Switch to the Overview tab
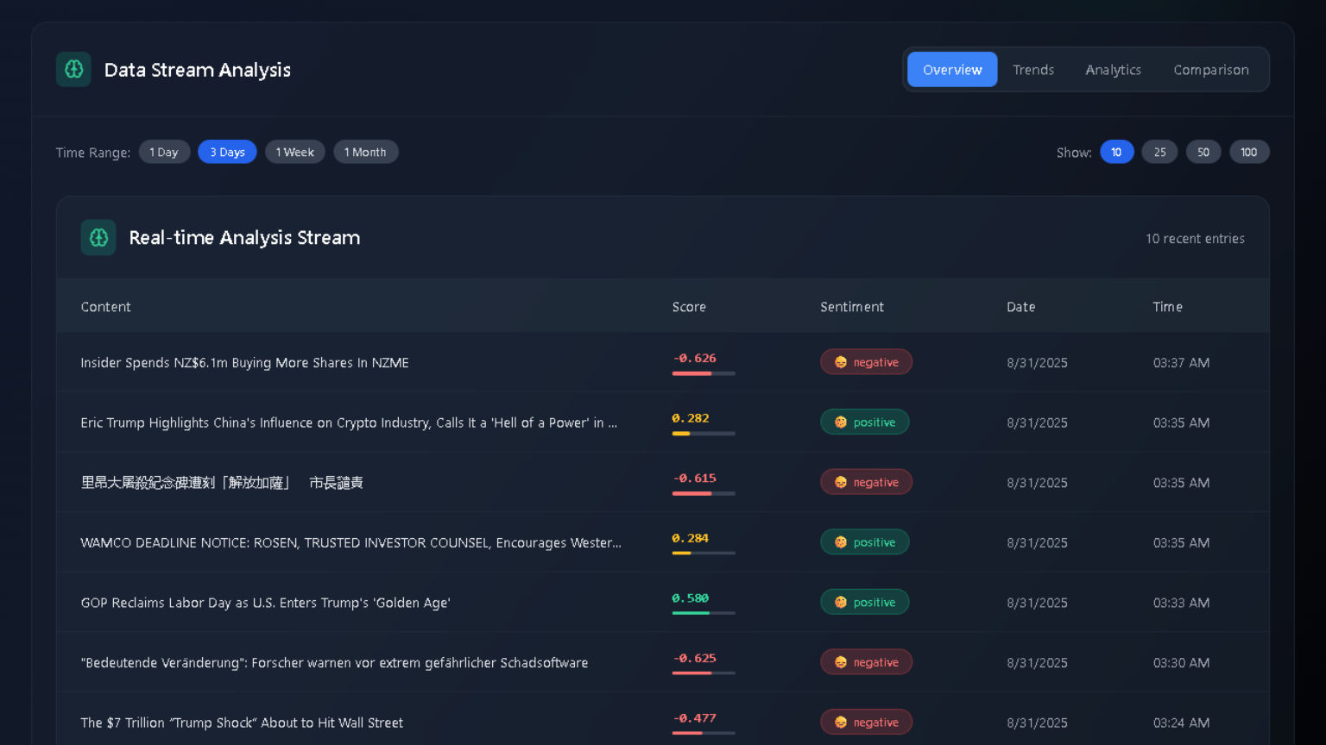 [x=952, y=70]
